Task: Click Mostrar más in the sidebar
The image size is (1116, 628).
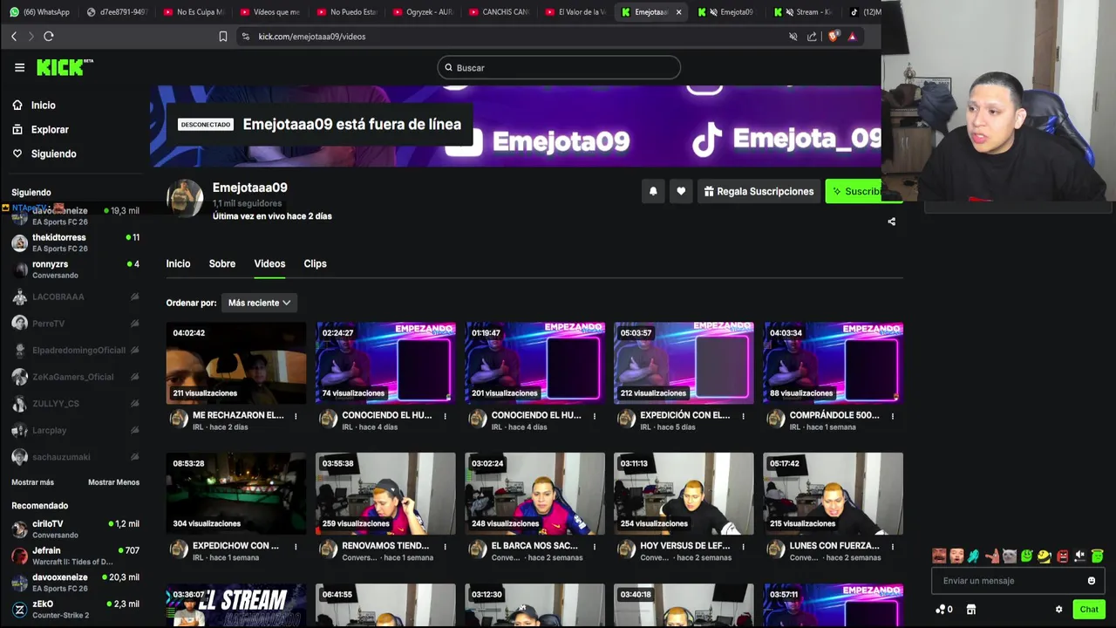Action: [x=32, y=482]
